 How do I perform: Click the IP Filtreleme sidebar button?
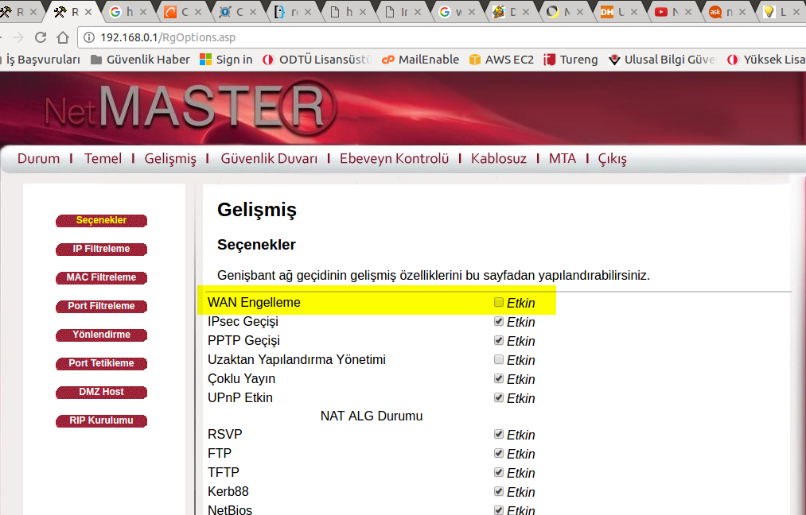click(x=101, y=249)
